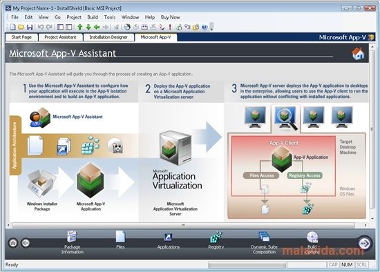The image size is (380, 272).
Task: Open the Help menu
Action: pos(150,17)
